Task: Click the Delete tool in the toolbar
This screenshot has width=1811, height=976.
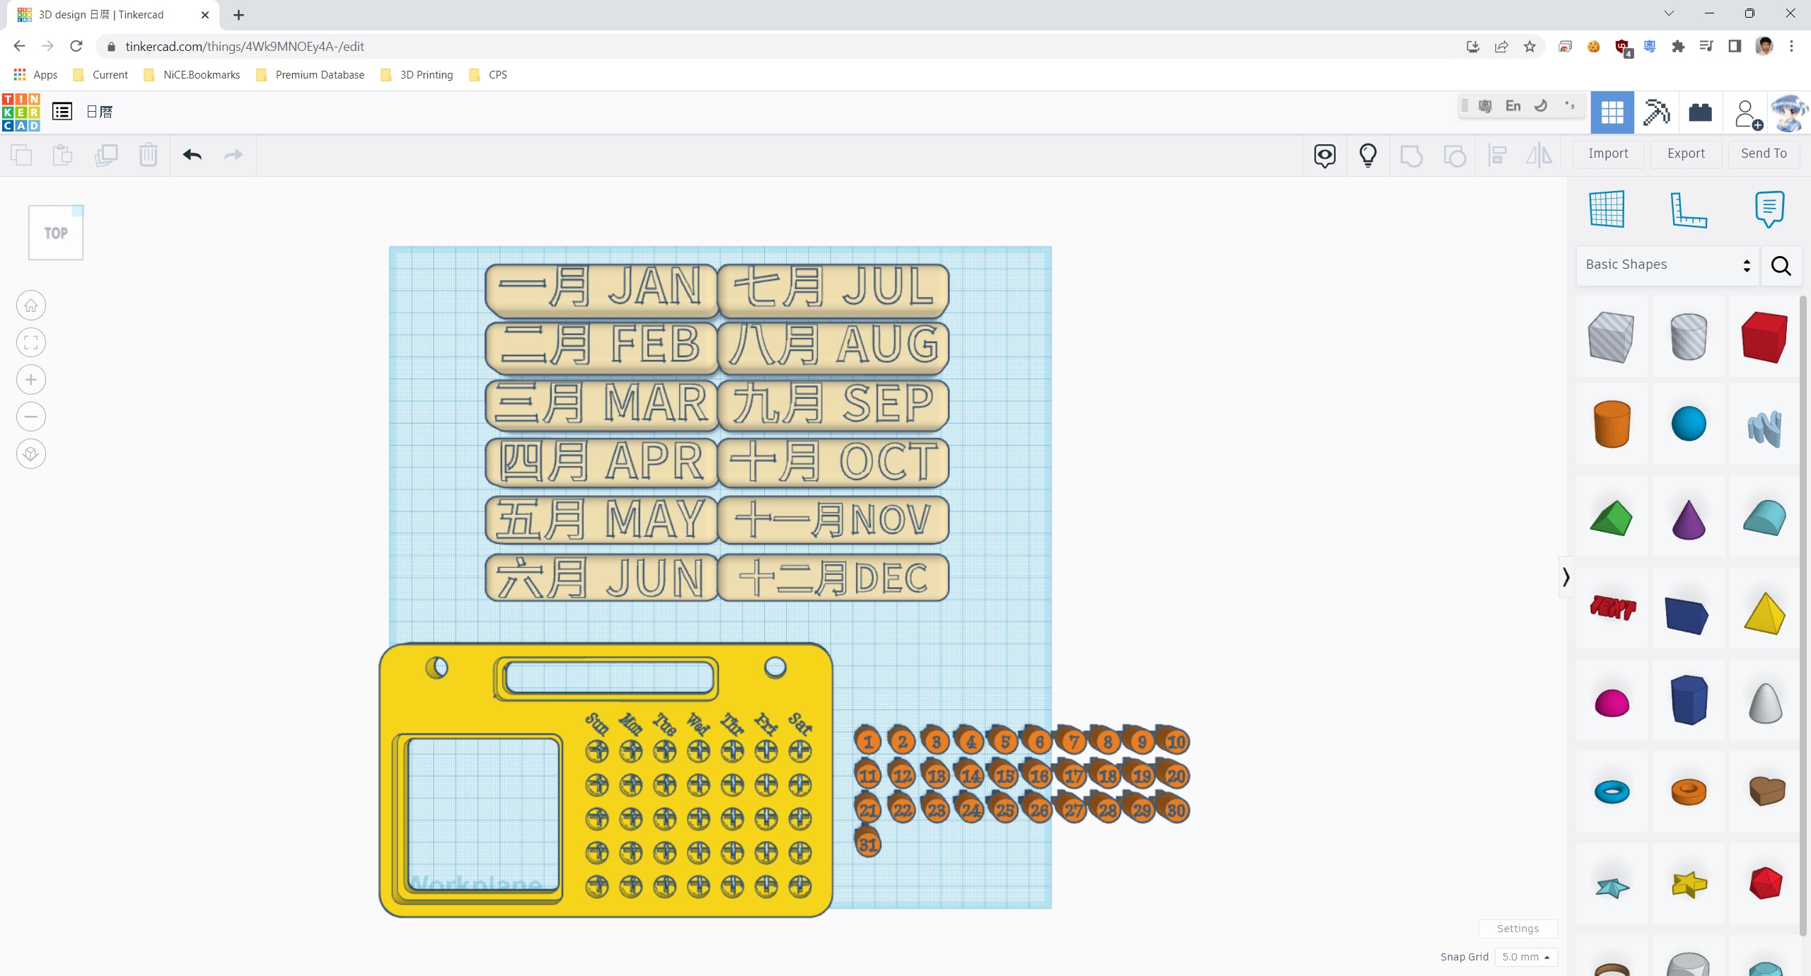Action: point(148,155)
